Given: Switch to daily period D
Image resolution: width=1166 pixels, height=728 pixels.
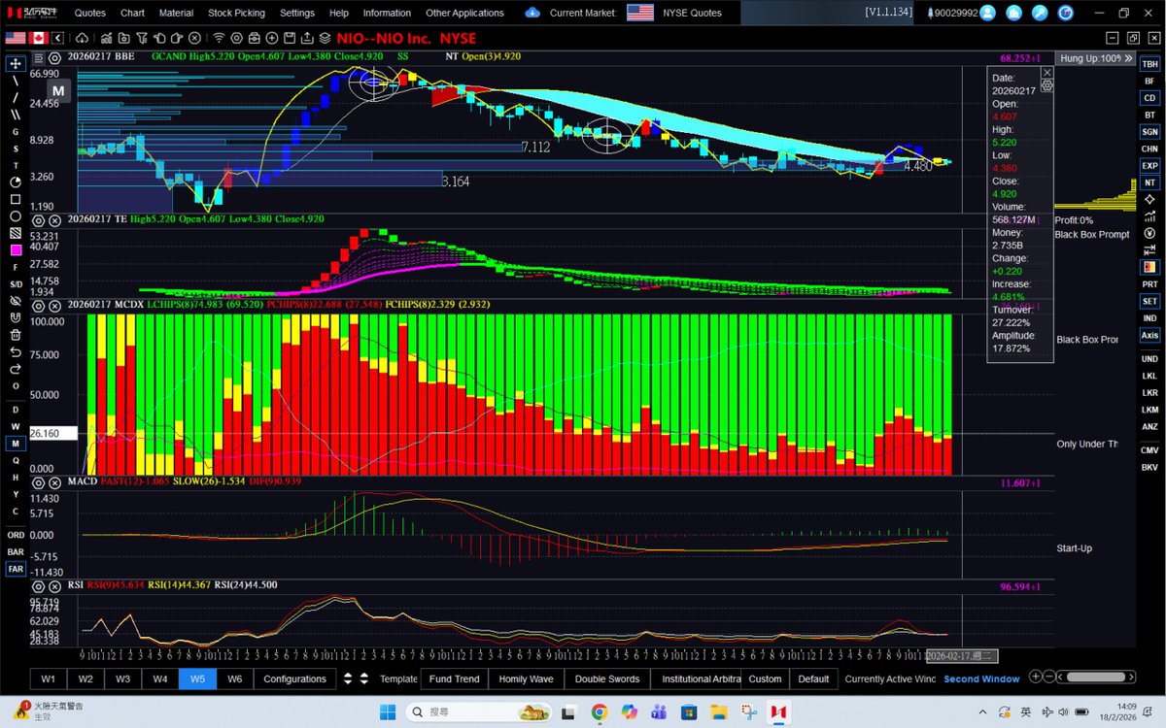Looking at the screenshot, I should pyautogui.click(x=16, y=410).
